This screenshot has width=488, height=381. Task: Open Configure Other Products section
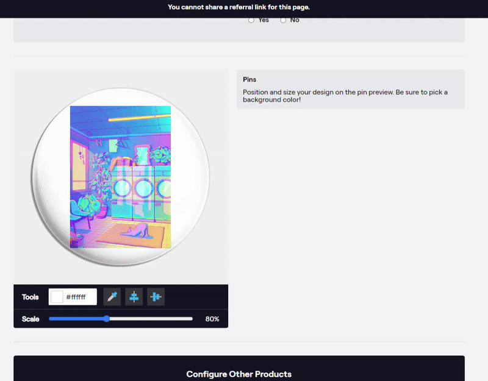point(239,374)
